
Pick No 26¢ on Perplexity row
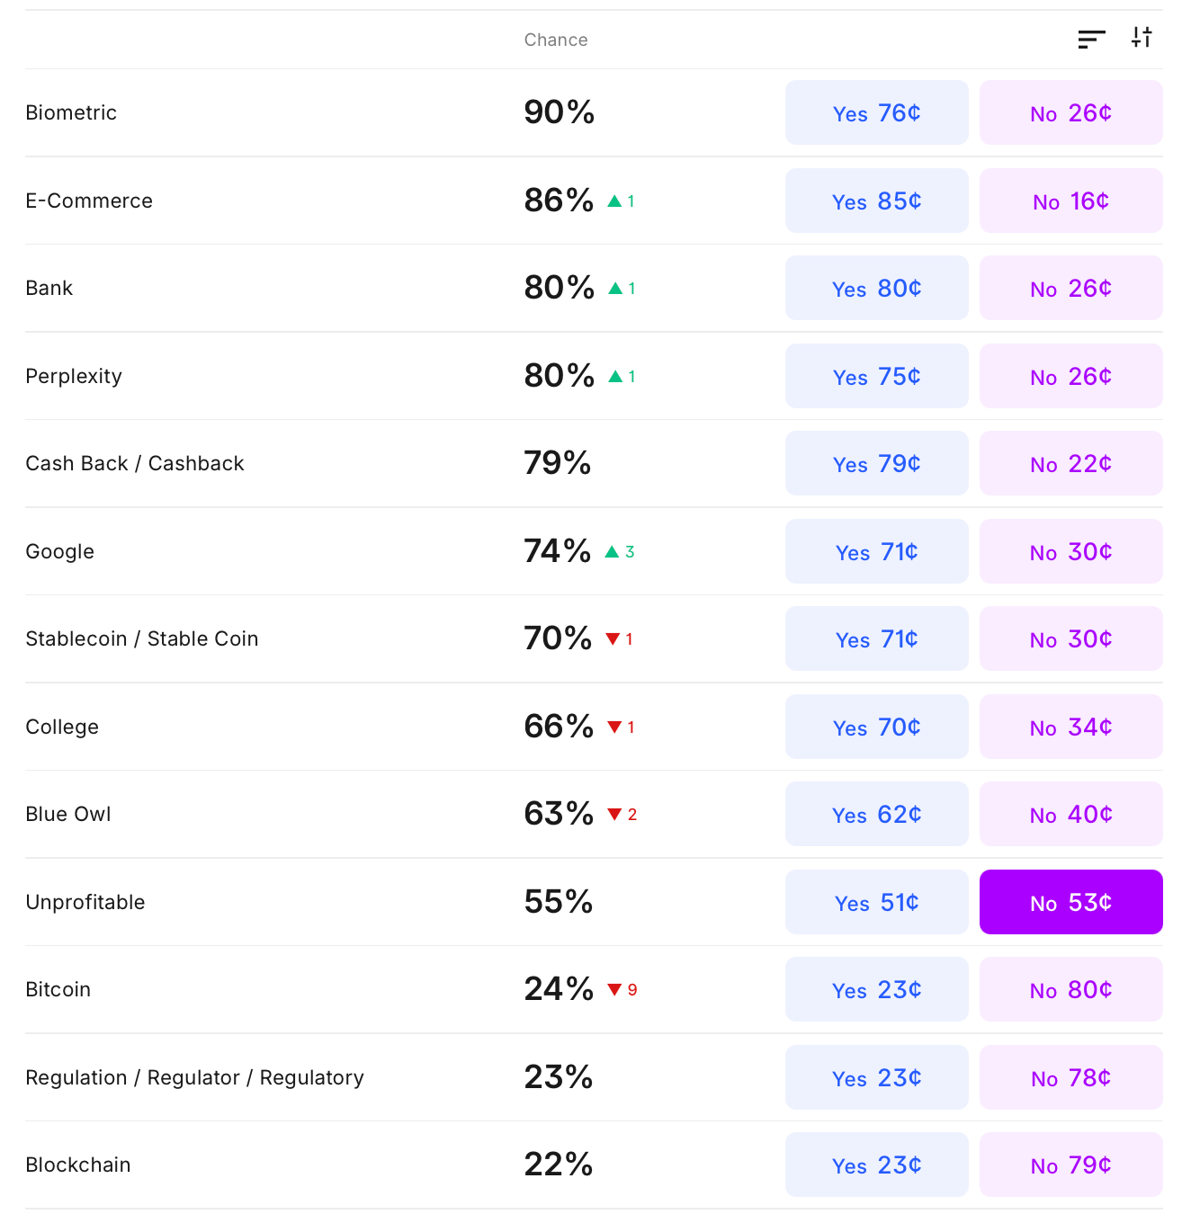tap(1070, 377)
